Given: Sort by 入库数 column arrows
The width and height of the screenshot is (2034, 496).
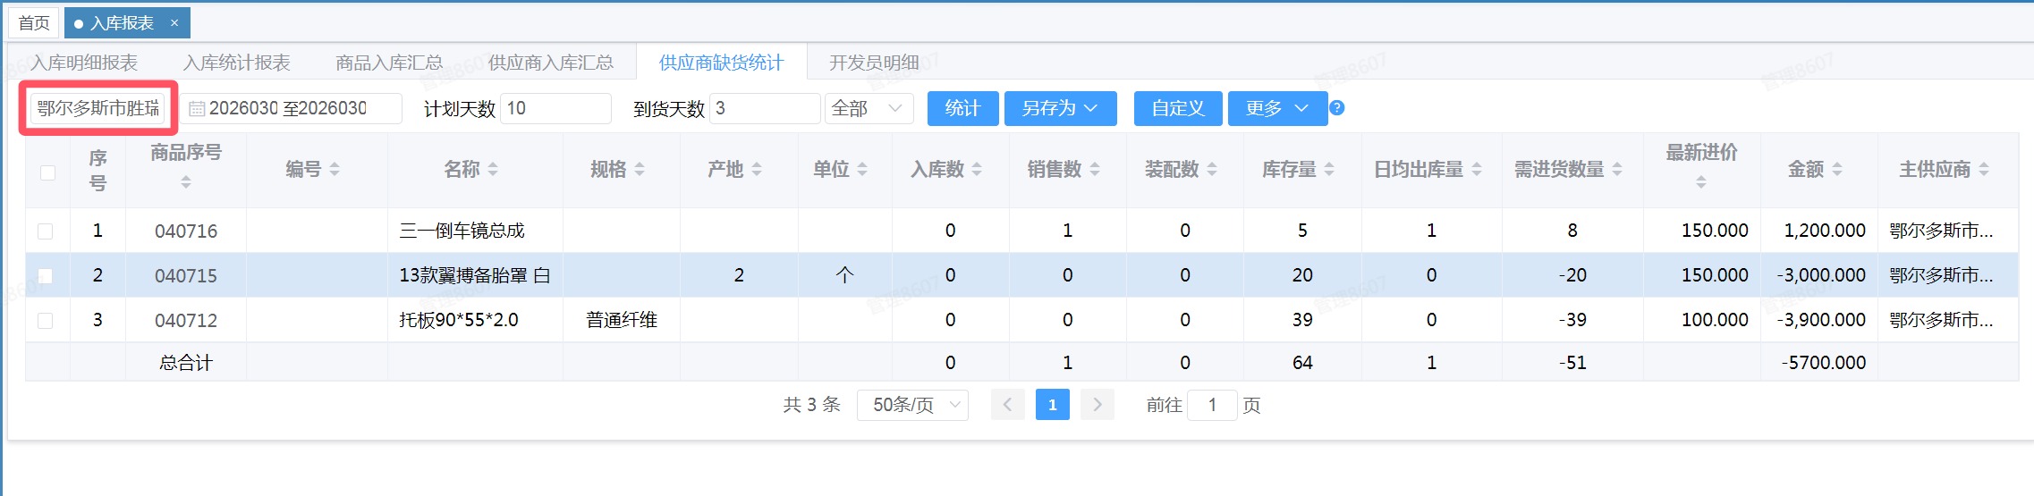Looking at the screenshot, I should pyautogui.click(x=977, y=169).
